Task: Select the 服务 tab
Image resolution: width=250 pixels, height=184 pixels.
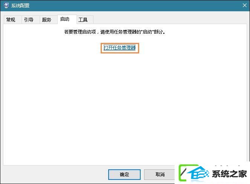Action: 49,20
